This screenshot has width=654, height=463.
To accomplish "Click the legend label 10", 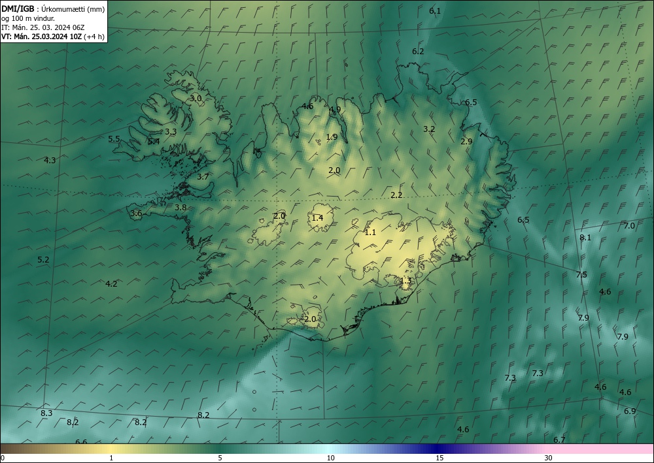I will (331, 458).
